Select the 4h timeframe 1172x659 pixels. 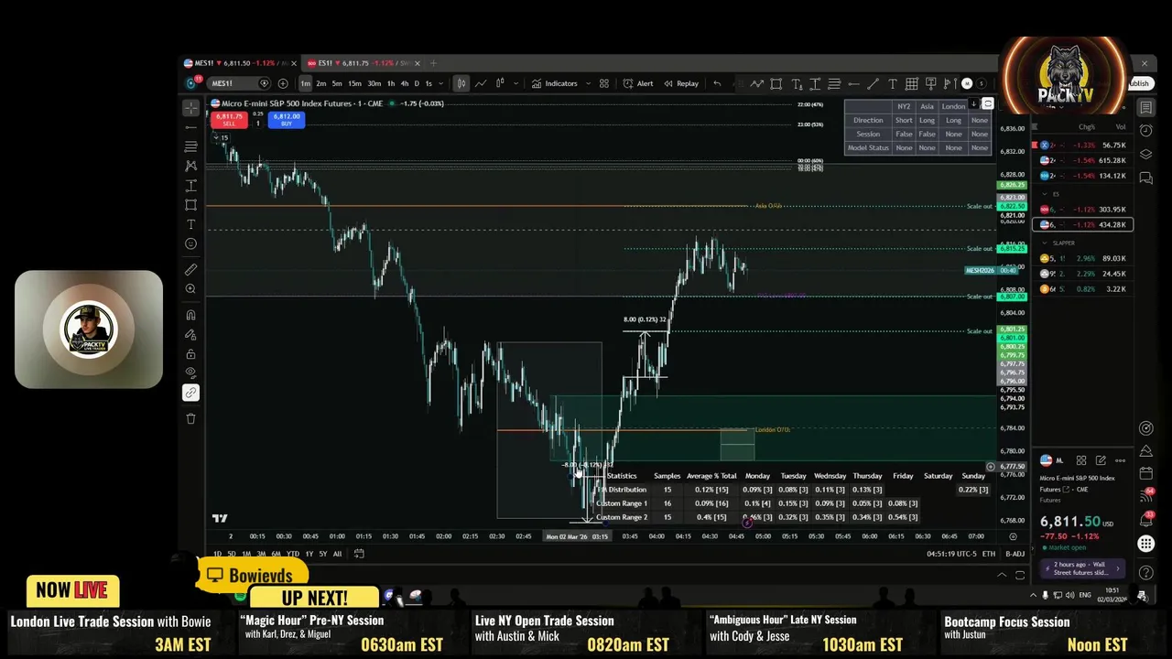pos(405,83)
